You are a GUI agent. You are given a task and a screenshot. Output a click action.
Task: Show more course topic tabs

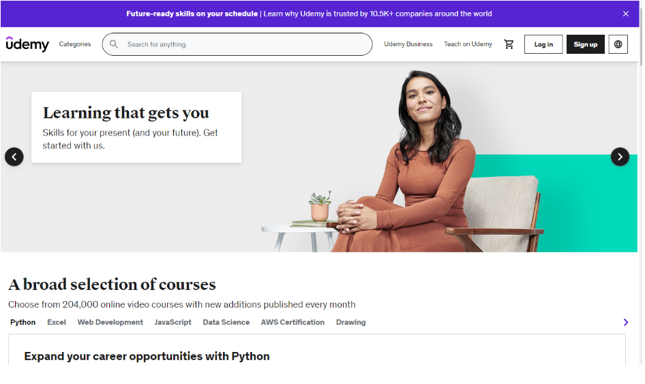[626, 323]
